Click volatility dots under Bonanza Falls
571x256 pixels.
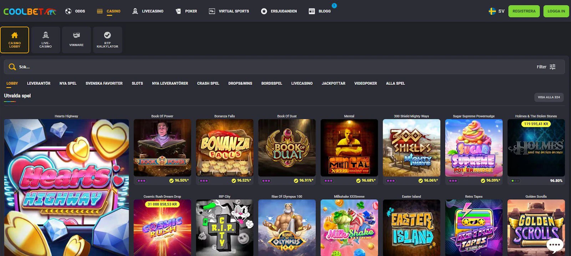coord(204,181)
